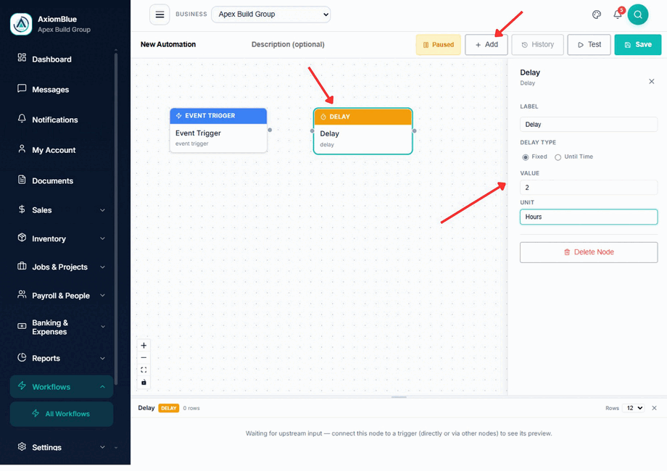Click the Reports pie chart icon
This screenshot has height=471, width=667.
(x=22, y=357)
